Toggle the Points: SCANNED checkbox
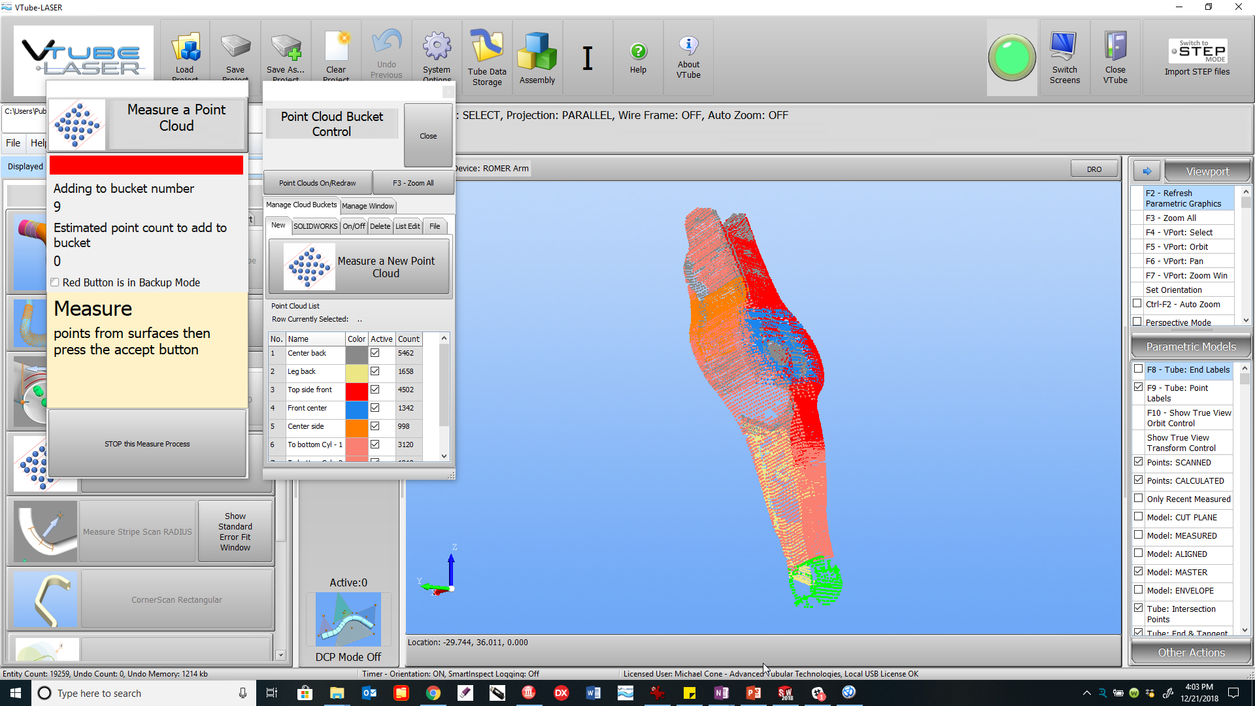 [1139, 462]
